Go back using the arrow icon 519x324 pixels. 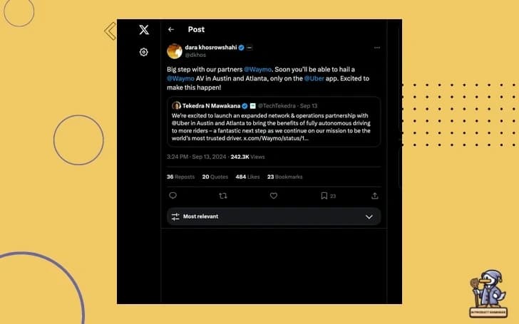click(x=171, y=29)
